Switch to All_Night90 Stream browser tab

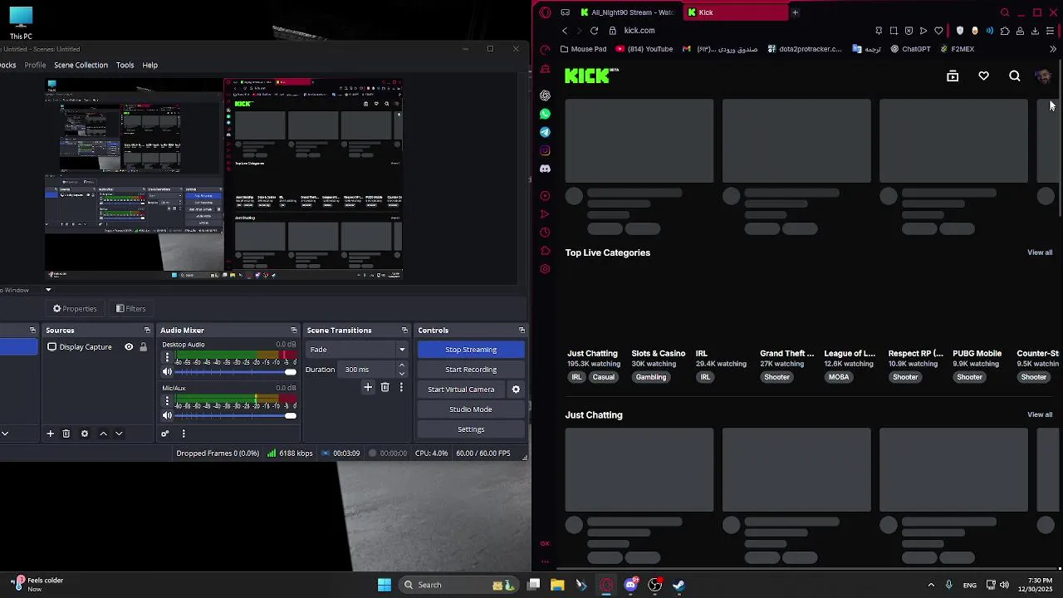tap(629, 12)
